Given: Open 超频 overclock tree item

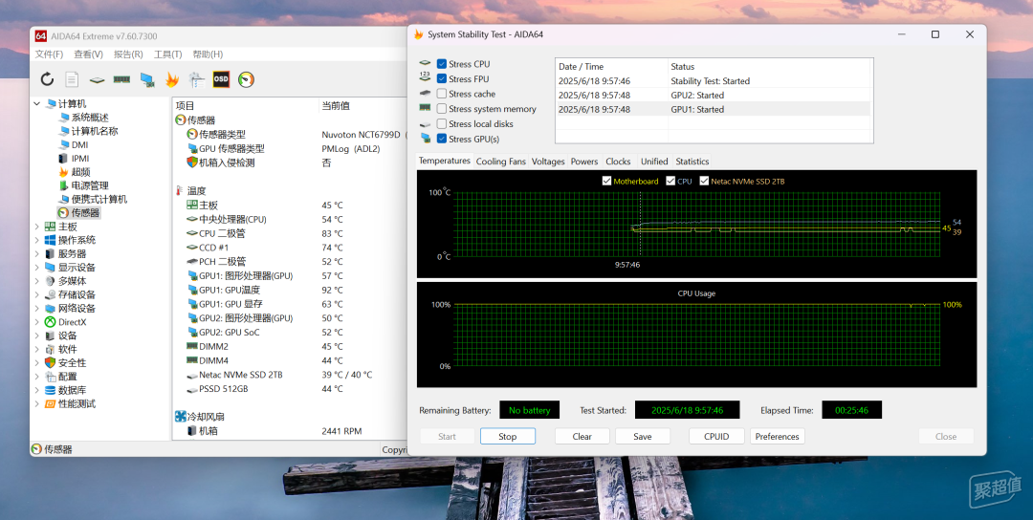Looking at the screenshot, I should click(80, 172).
